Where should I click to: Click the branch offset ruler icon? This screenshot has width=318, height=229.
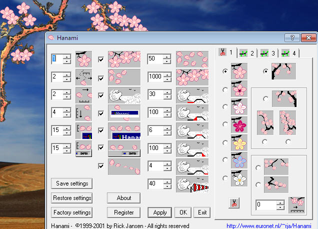coord(296,205)
